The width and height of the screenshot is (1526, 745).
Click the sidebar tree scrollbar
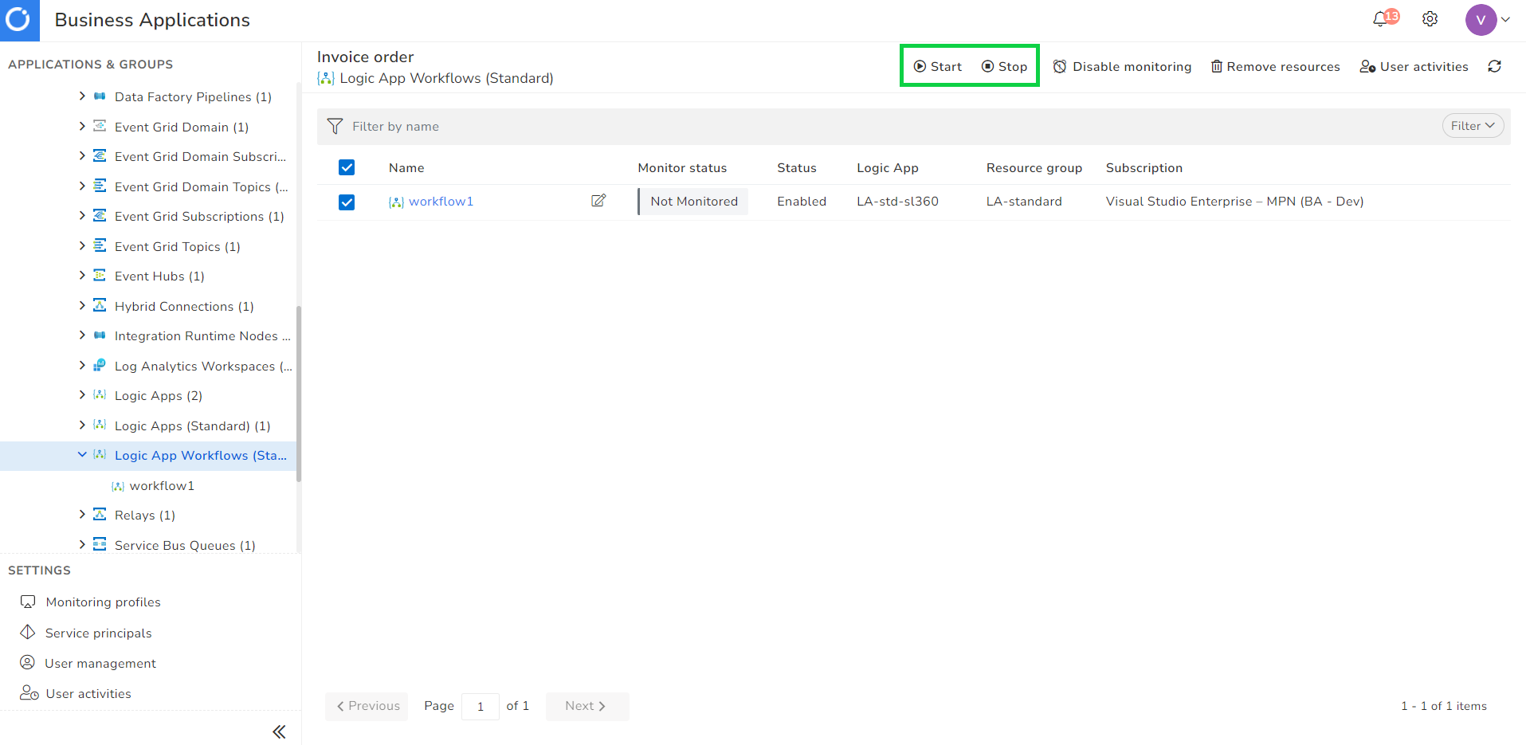tap(299, 394)
